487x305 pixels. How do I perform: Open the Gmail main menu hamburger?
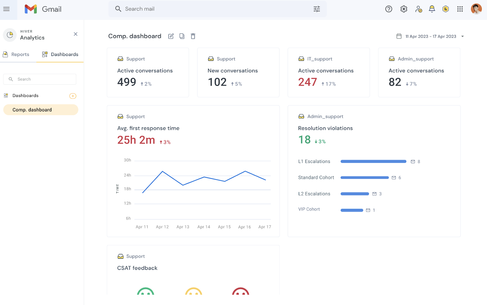[6, 9]
